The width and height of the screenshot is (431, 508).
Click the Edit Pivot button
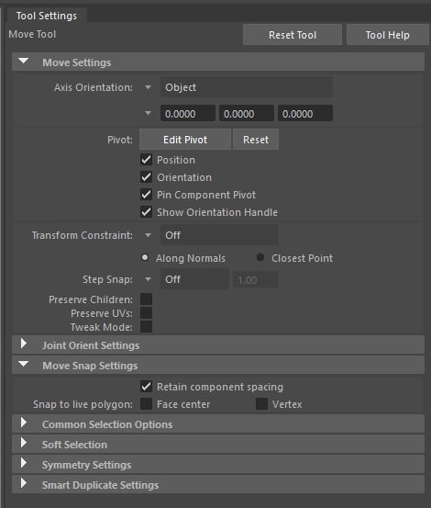pos(185,140)
